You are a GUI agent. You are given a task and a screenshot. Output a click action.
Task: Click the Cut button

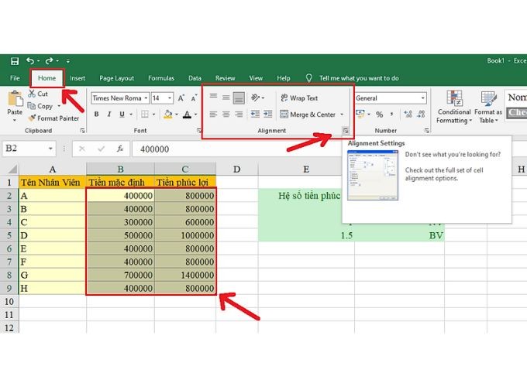(x=38, y=94)
